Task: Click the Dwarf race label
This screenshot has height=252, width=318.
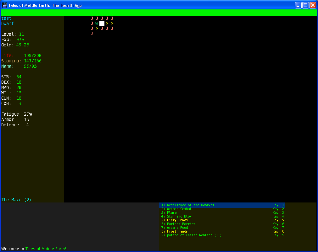Action: (x=8, y=24)
